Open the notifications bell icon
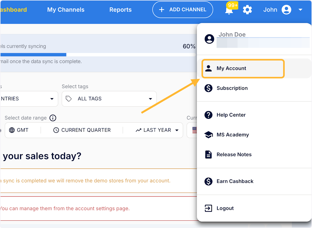The width and height of the screenshot is (312, 228). pyautogui.click(x=229, y=10)
